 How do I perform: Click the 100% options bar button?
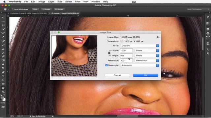[35, 9]
